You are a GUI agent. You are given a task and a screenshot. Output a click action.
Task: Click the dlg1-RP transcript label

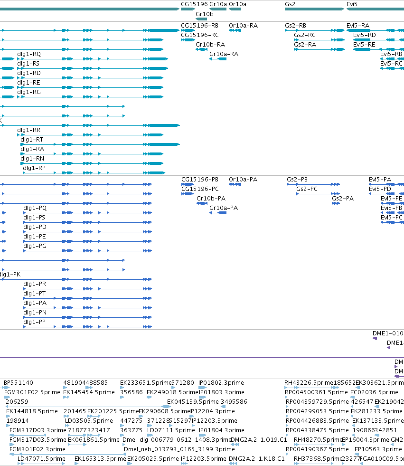point(34,168)
